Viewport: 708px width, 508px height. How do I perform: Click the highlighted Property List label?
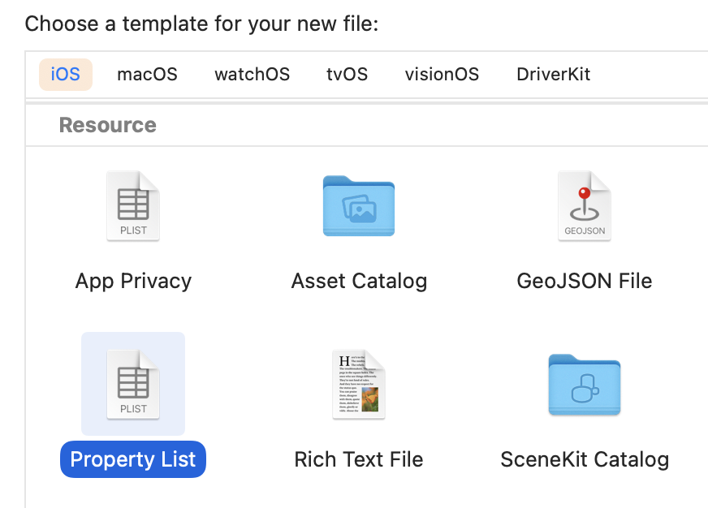133,459
